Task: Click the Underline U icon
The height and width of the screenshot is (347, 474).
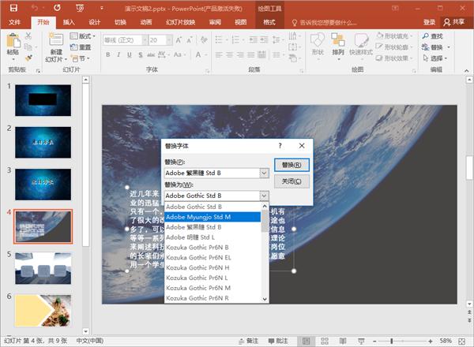Action: (130, 54)
